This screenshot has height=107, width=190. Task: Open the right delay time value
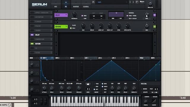(101, 16)
